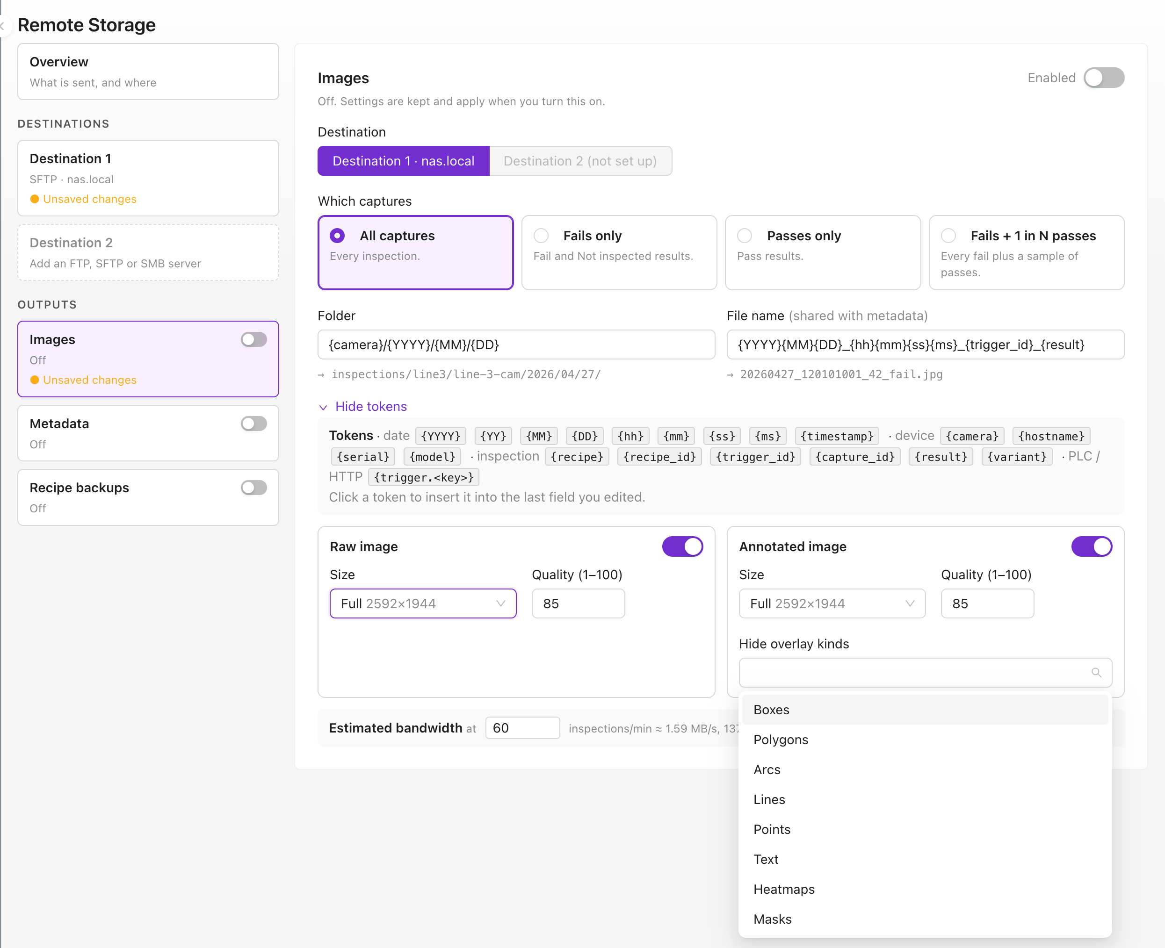Insert the {hostname} token chip
Screen dimensions: 1165x948
(x=1051, y=436)
